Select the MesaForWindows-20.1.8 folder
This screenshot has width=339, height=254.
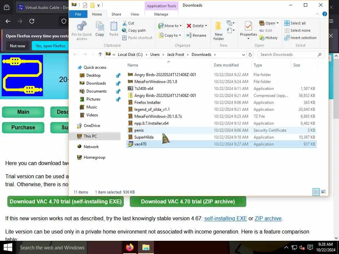[x=221, y=82]
